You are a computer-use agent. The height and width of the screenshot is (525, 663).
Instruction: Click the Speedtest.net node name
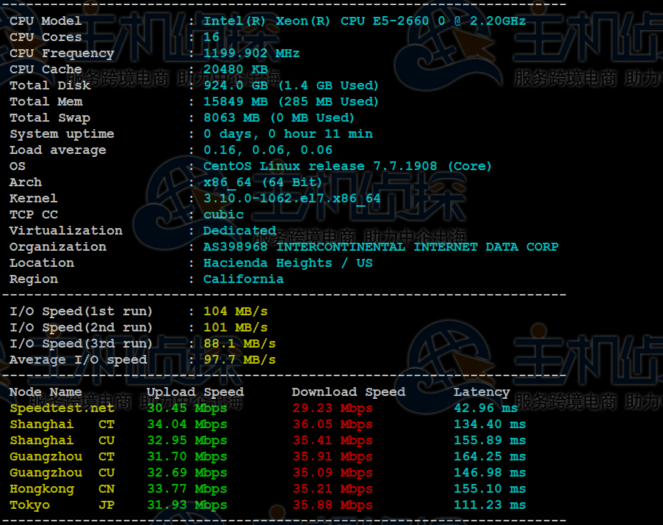(x=62, y=408)
